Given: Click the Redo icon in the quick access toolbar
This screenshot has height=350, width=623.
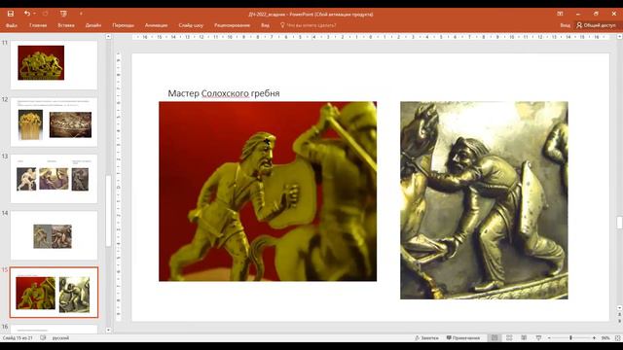Looking at the screenshot, I should (x=46, y=14).
